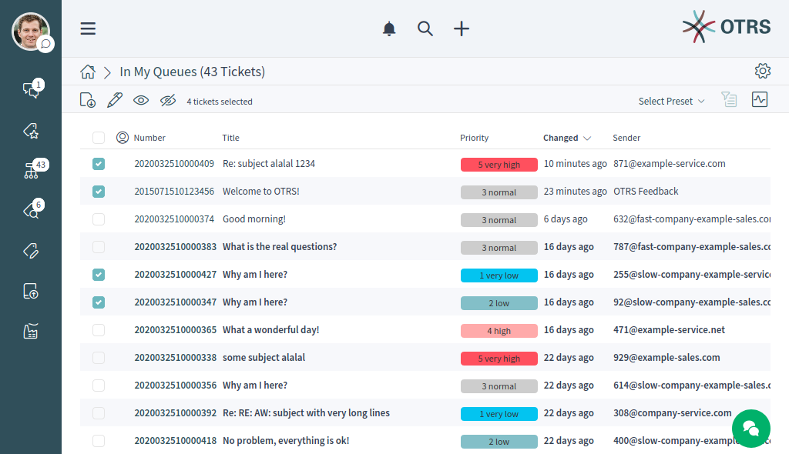Screen dimensions: 789x454
Task: Toggle the select-all header checkbox
Action: pos(99,138)
